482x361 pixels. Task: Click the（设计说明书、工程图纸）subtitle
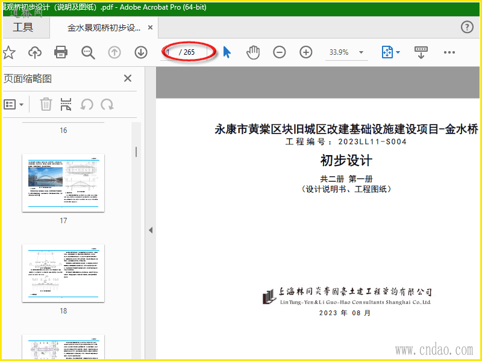coord(346,189)
